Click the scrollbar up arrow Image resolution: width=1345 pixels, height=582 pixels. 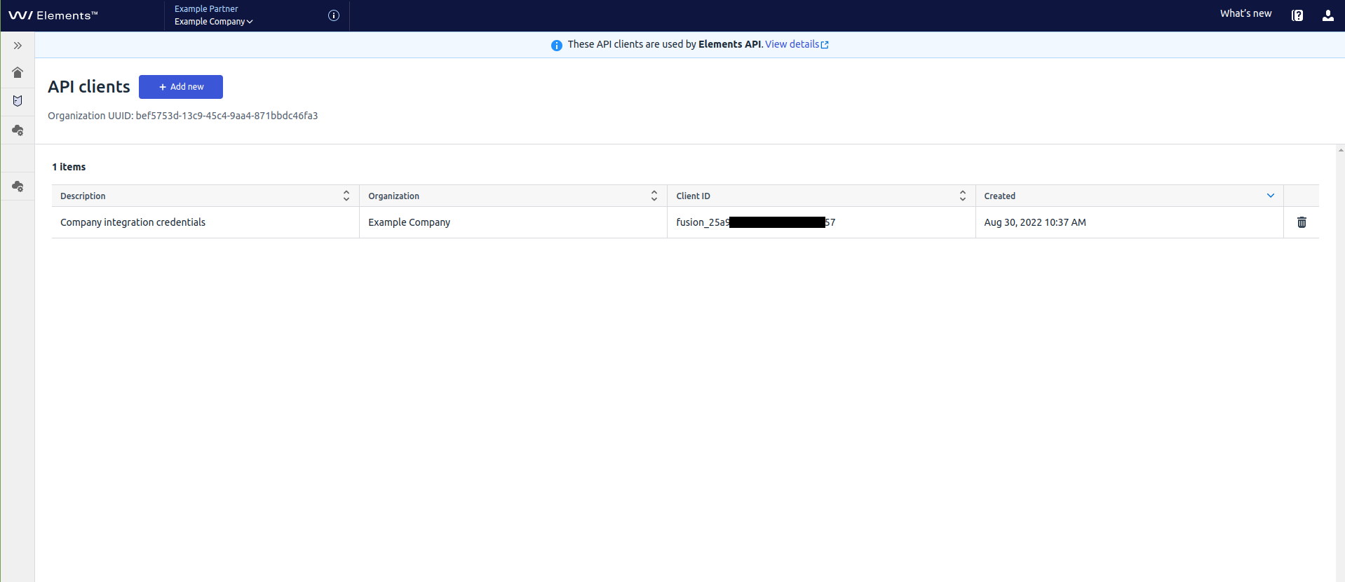point(1340,150)
